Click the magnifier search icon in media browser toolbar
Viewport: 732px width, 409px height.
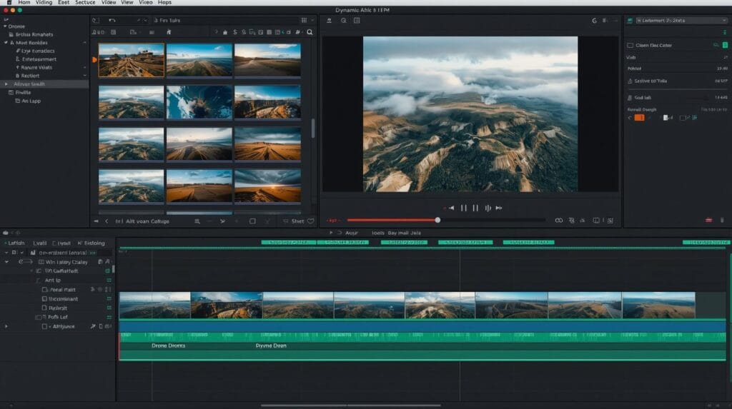310,32
